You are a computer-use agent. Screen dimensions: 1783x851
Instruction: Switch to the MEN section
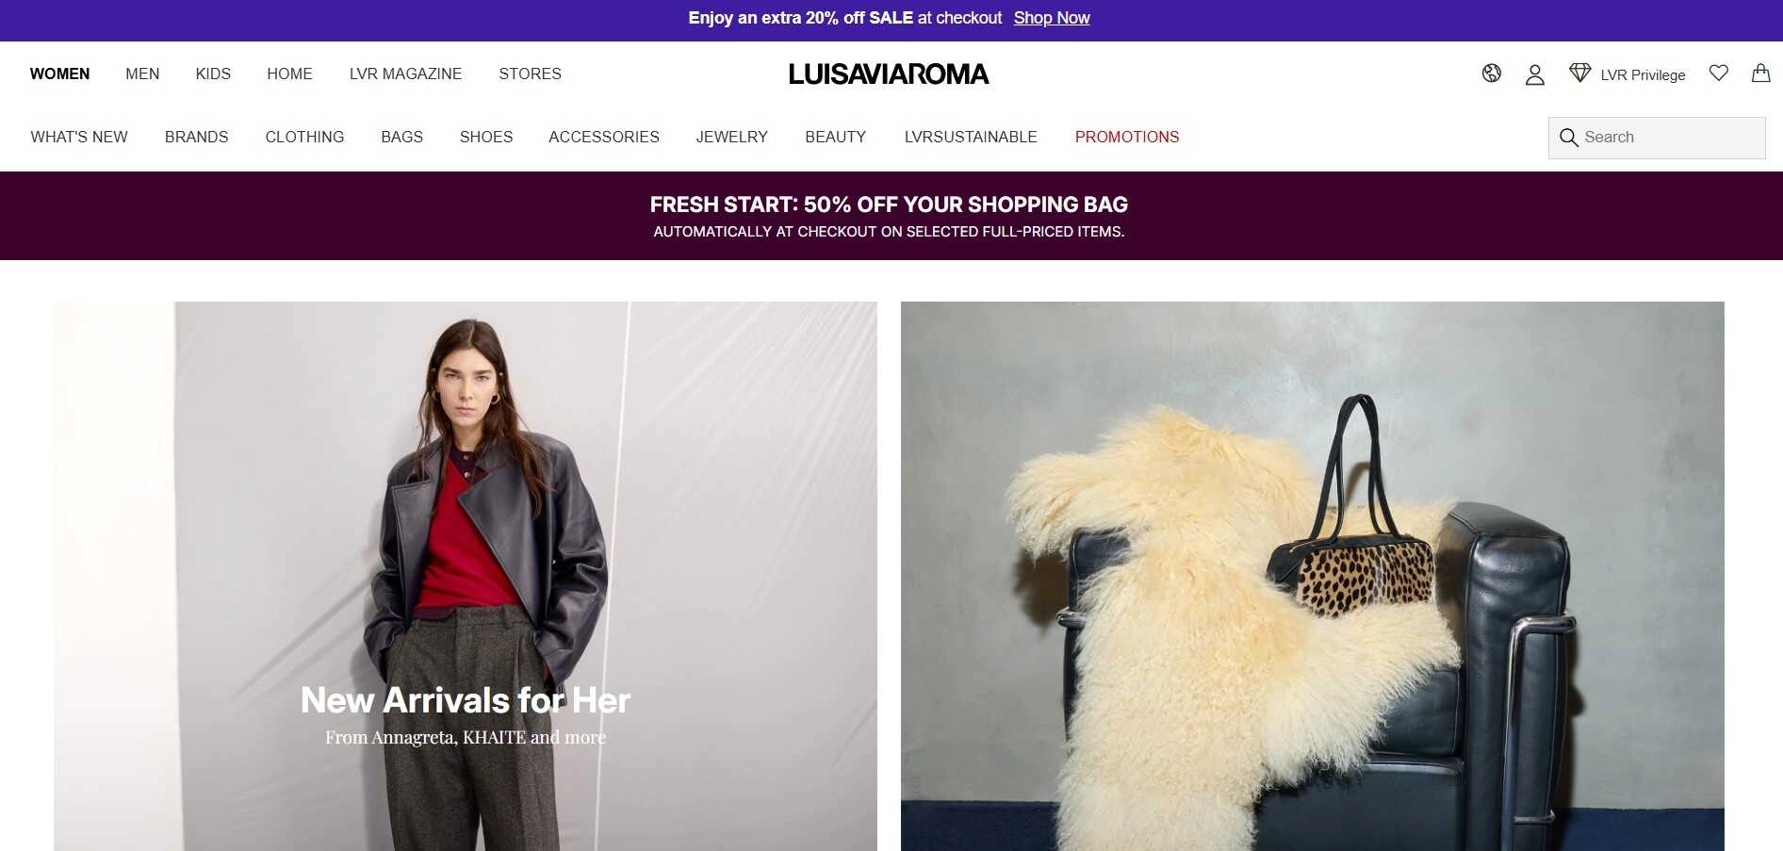pos(142,74)
